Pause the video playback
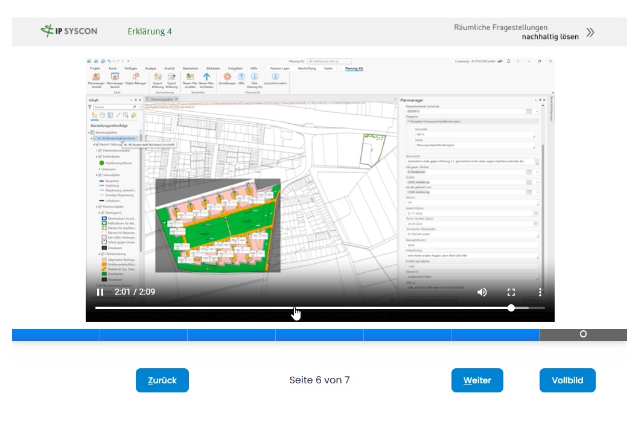644x425 pixels. click(x=100, y=292)
